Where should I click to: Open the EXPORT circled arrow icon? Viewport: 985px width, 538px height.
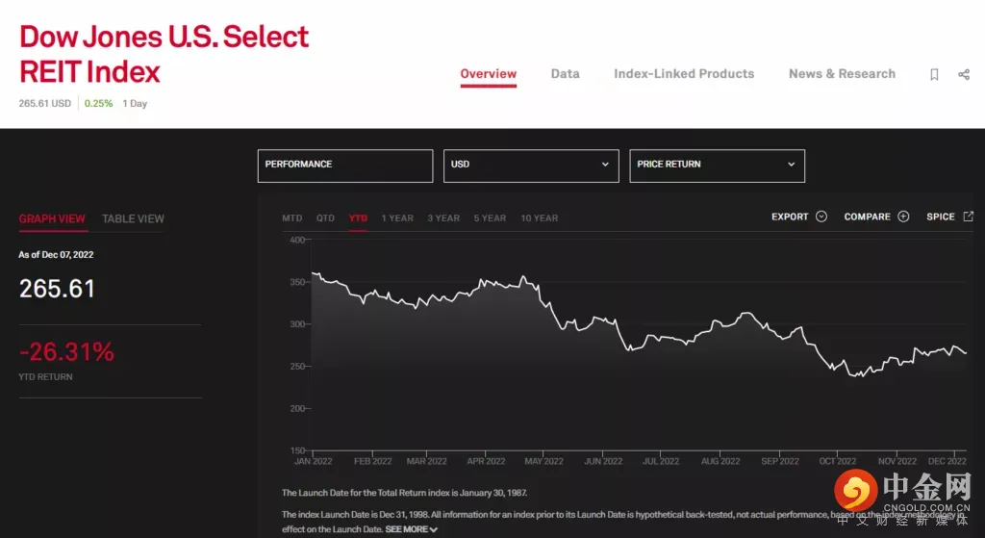point(821,217)
